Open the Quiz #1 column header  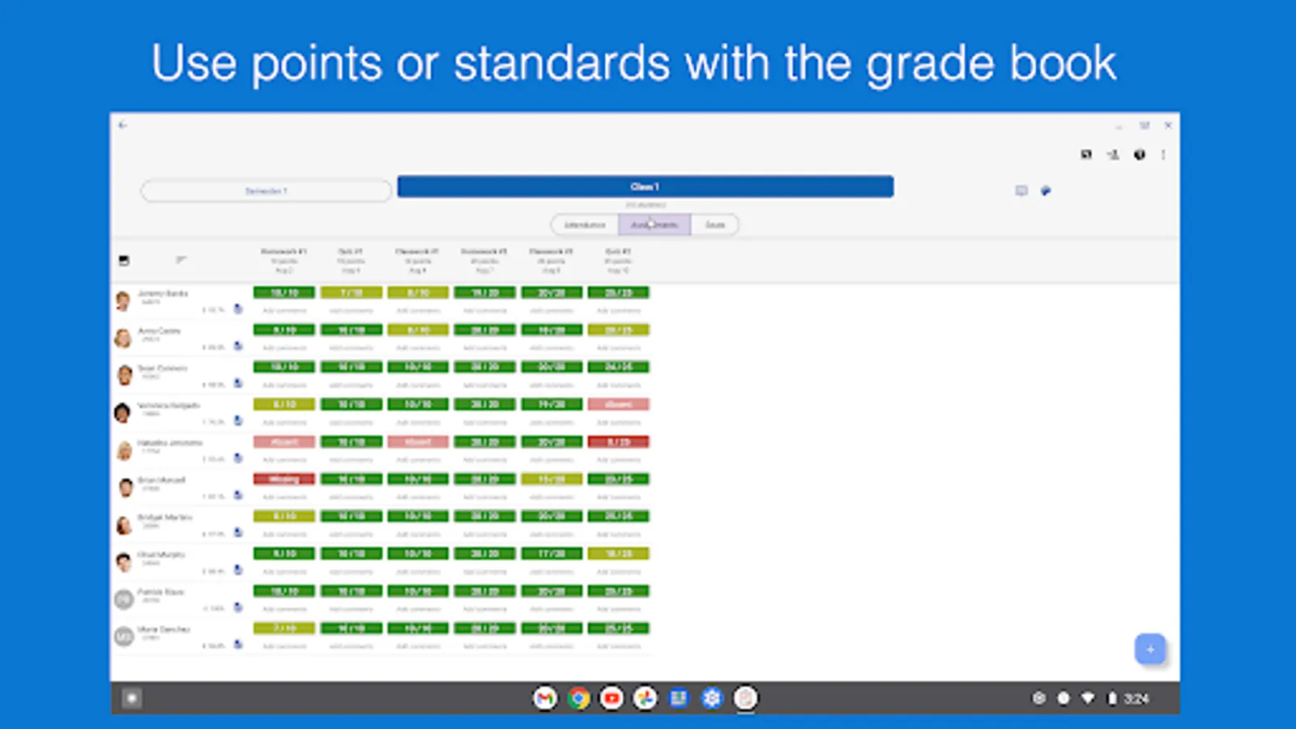pyautogui.click(x=351, y=261)
